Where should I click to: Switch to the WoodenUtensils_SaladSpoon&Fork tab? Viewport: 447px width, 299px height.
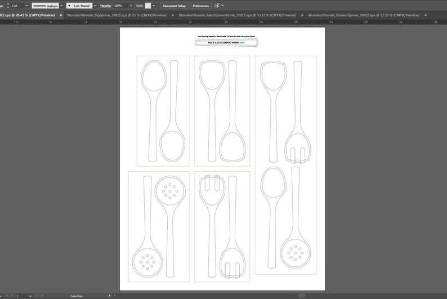click(237, 15)
